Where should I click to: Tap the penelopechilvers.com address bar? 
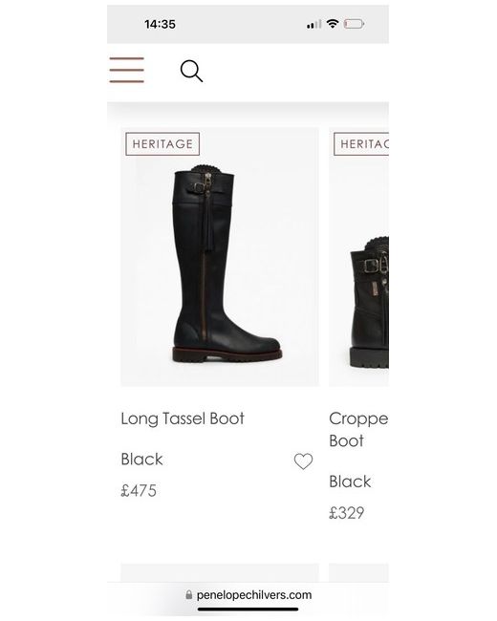[x=248, y=595]
